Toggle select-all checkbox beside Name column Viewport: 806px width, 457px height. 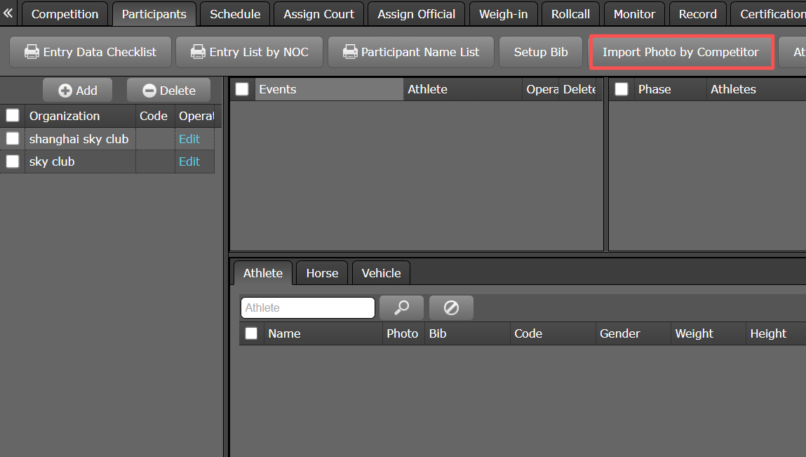(x=251, y=333)
